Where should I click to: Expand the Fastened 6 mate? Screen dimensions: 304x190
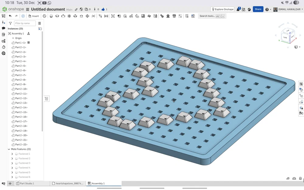click(12, 177)
